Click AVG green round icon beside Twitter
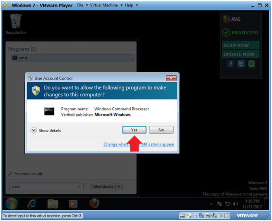272x221 pixels. tap(252, 64)
